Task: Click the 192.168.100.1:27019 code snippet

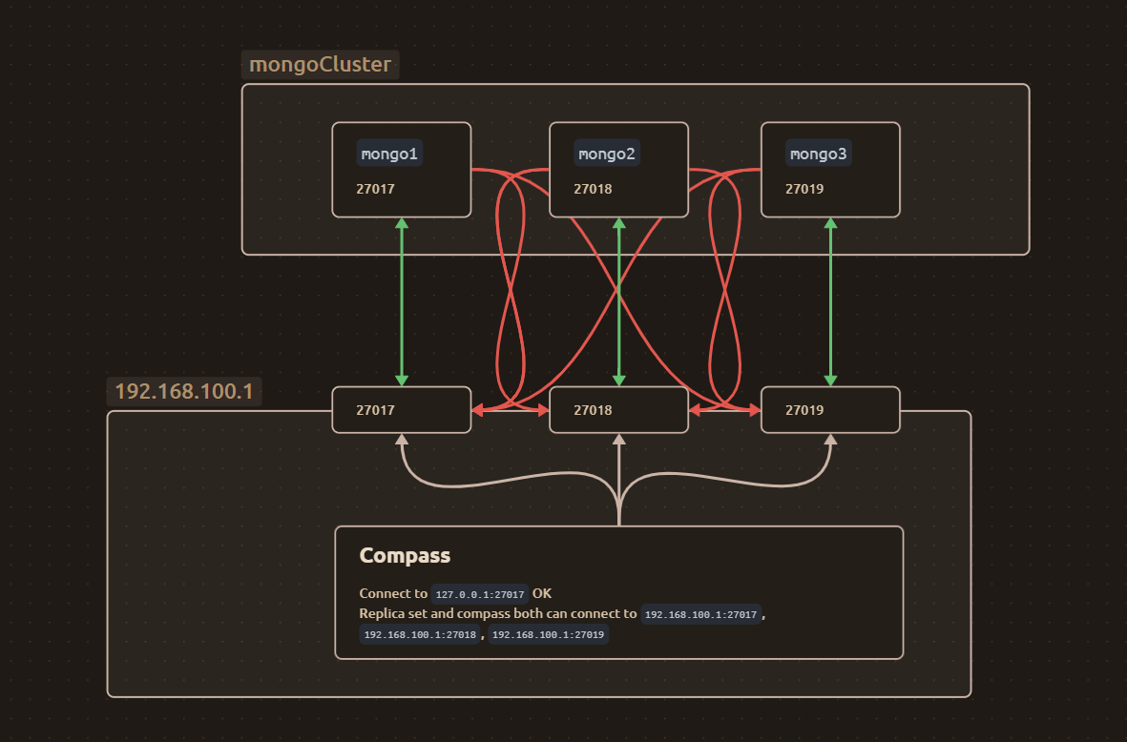Action: click(x=549, y=634)
